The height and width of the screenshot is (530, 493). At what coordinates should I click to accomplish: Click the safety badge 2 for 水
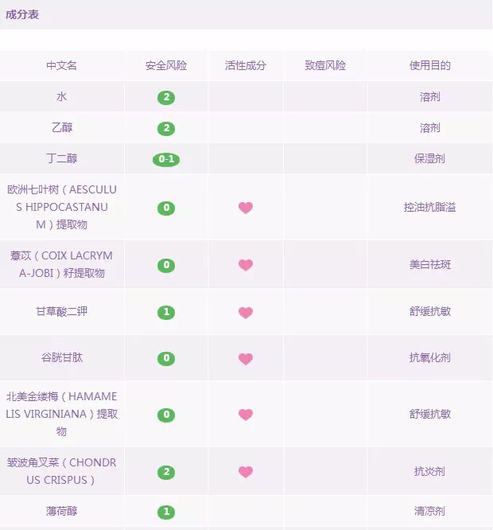coord(166,97)
